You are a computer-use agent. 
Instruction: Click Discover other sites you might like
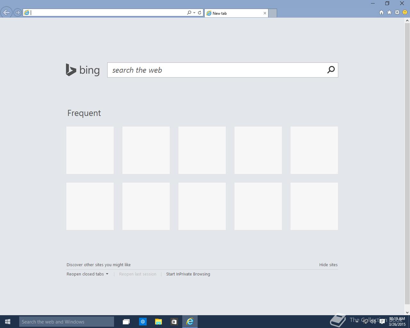tap(99, 265)
